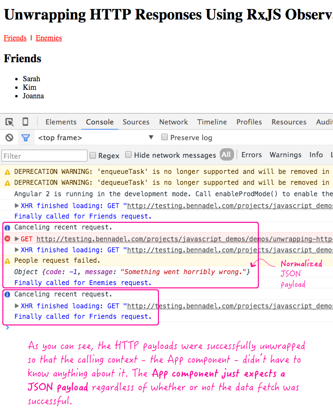Click 'People request failed.' message
The image size is (333, 419).
pyautogui.click(x=57, y=260)
